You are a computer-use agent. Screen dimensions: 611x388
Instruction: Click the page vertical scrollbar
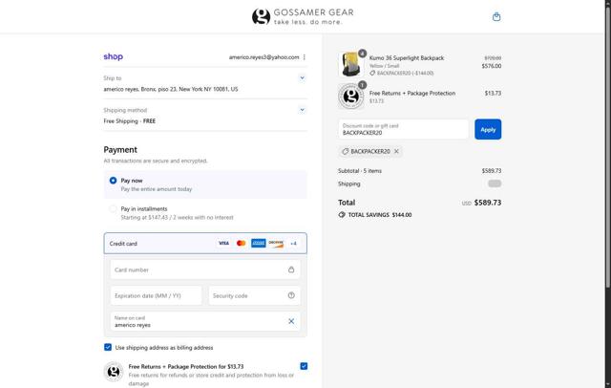608,148
